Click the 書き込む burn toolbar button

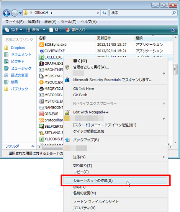tap(75, 30)
